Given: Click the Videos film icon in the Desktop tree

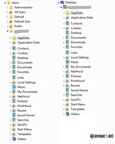Looking at the screenshot, I should click(68, 114).
